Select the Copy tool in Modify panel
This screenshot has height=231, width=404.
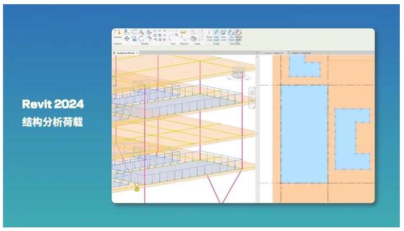point(134,39)
